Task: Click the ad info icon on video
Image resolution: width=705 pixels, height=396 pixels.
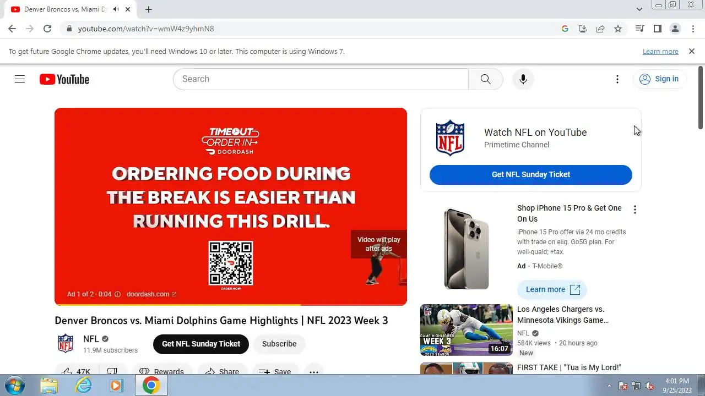Action: click(117, 294)
